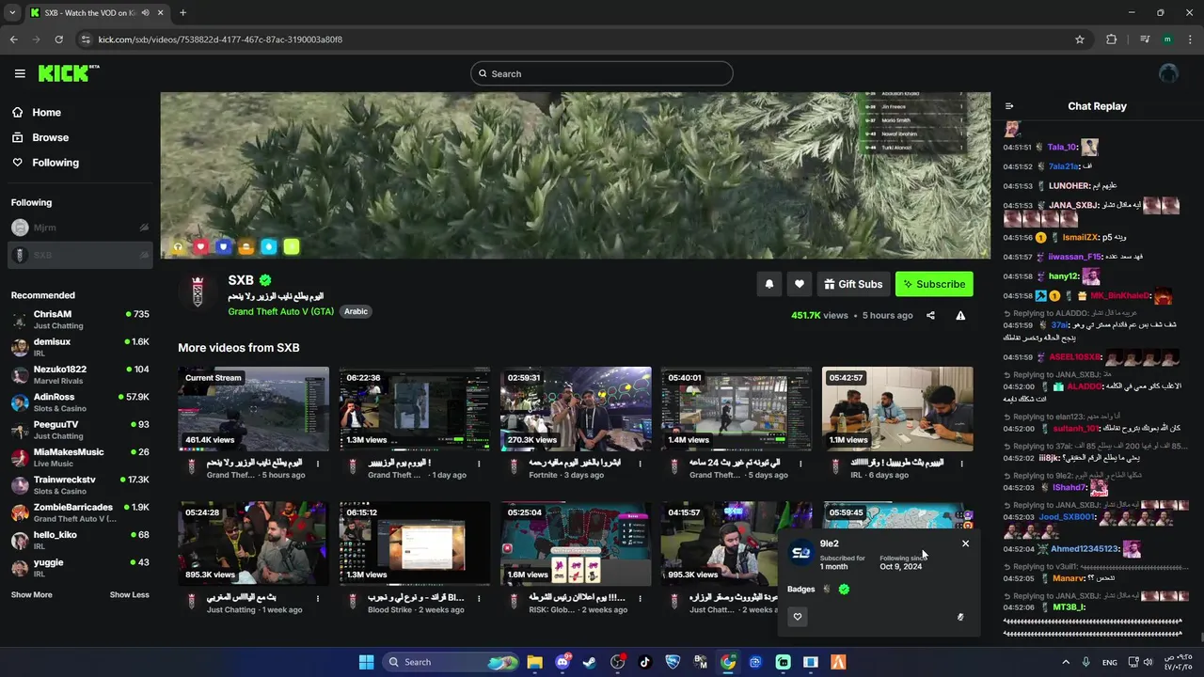Image resolution: width=1204 pixels, height=677 pixels.
Task: Click username LUNOHER in chat
Action: coord(1069,186)
